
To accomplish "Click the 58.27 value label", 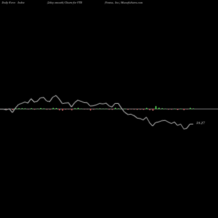I will 201,123.
